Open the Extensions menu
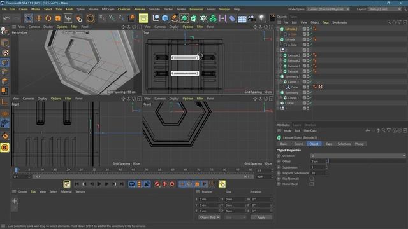This screenshot has height=229, width=408. (x=196, y=9)
